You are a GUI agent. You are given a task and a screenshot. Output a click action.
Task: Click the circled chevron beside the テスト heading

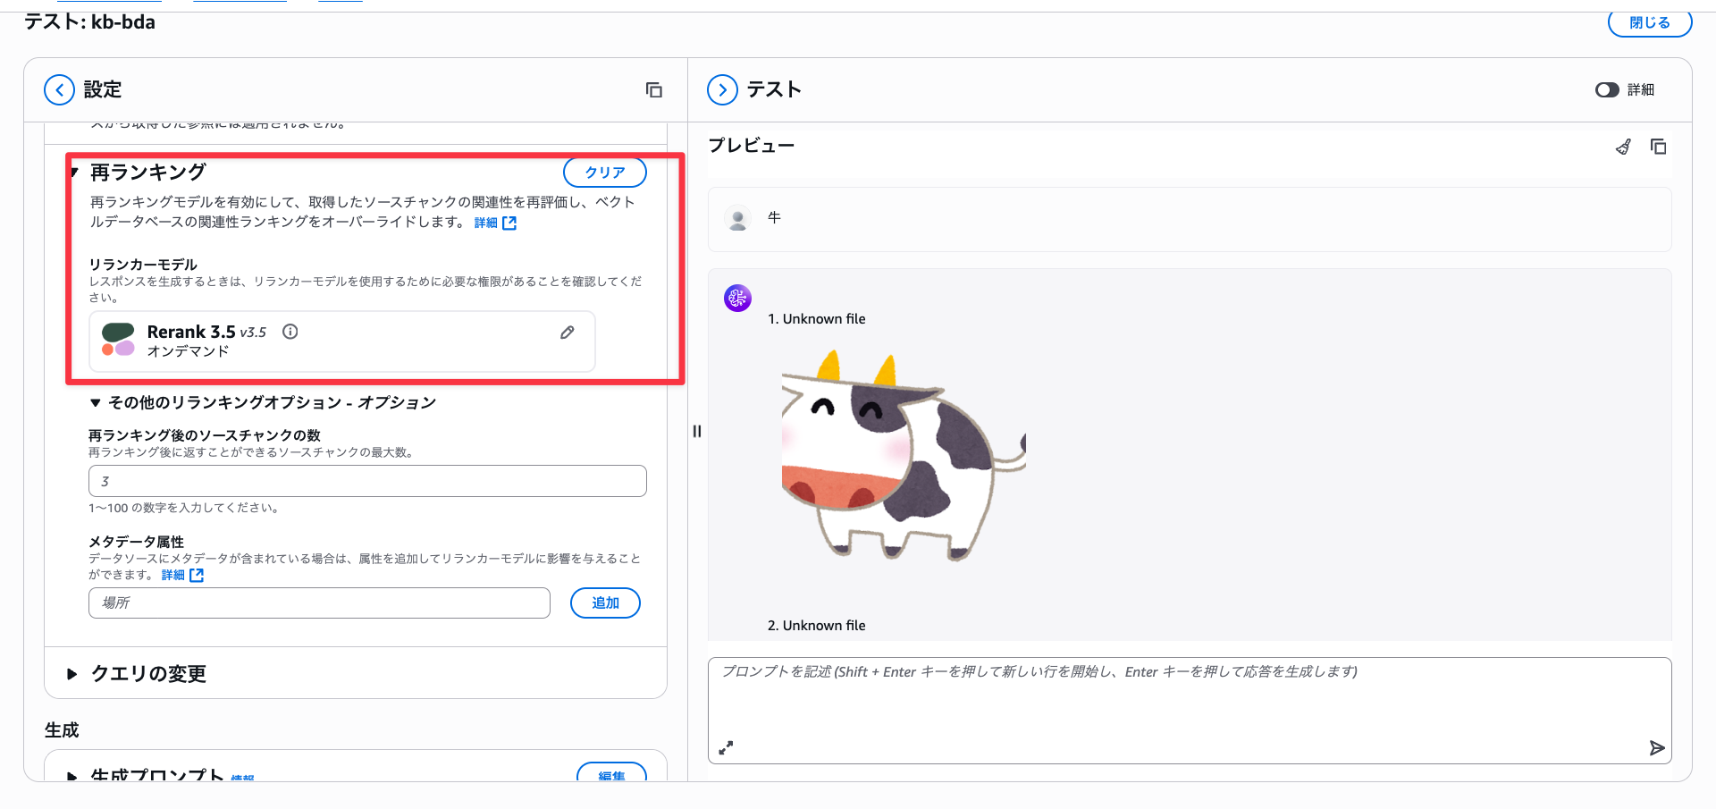click(x=722, y=89)
